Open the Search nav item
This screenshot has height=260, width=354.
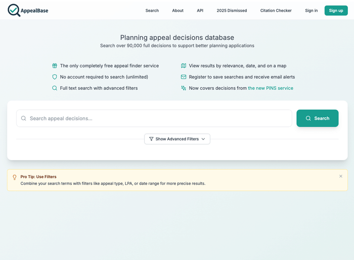click(x=152, y=11)
